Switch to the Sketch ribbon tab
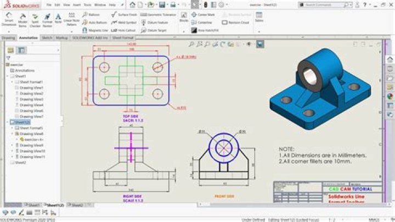 click(x=47, y=37)
